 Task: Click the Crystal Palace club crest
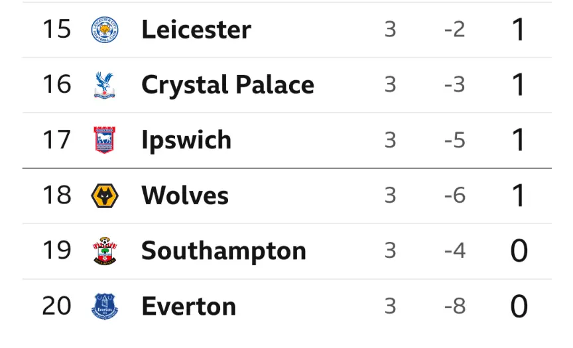pyautogui.click(x=105, y=85)
